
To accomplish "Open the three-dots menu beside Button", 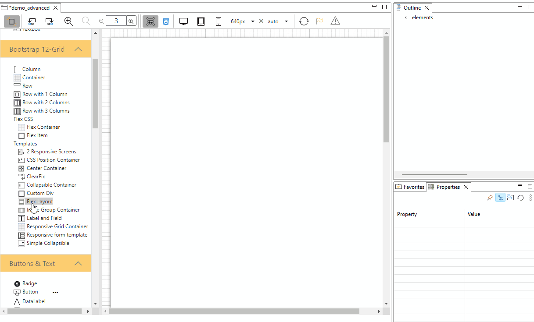I will point(55,292).
